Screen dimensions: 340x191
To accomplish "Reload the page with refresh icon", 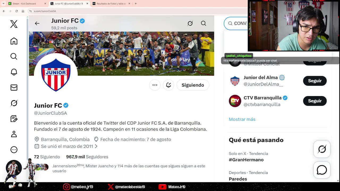I will click(16, 11).
